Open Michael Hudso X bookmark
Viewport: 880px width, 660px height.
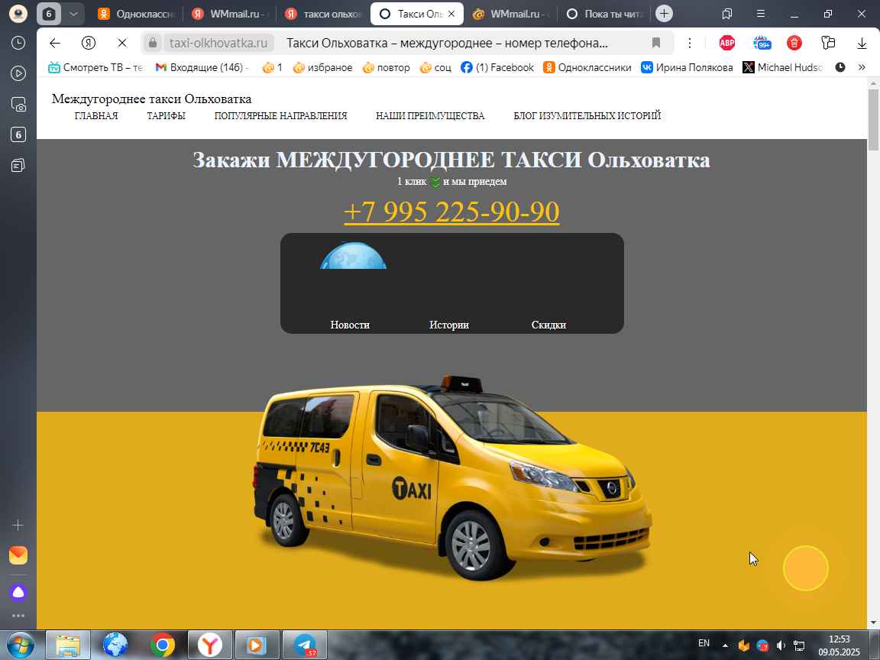(783, 67)
